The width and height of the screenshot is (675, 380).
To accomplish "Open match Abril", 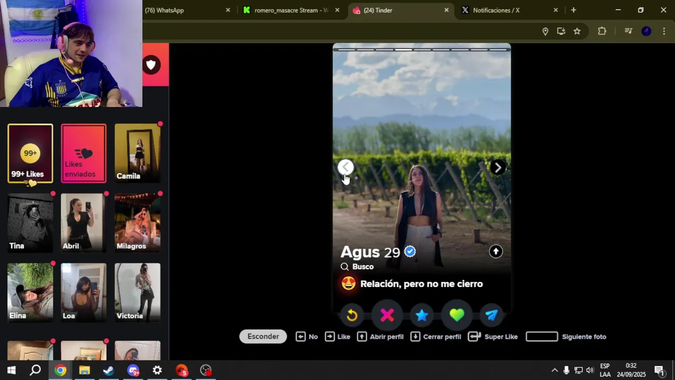I will point(83,223).
